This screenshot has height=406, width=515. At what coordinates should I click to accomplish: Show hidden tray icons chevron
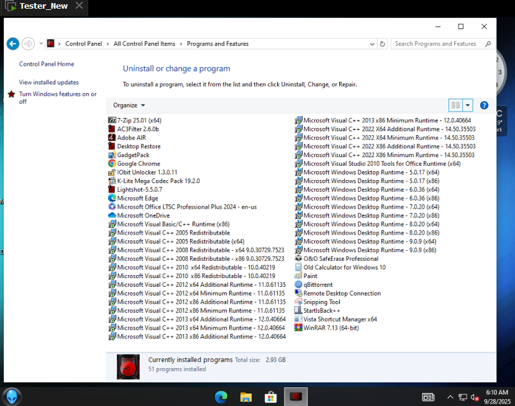point(450,397)
